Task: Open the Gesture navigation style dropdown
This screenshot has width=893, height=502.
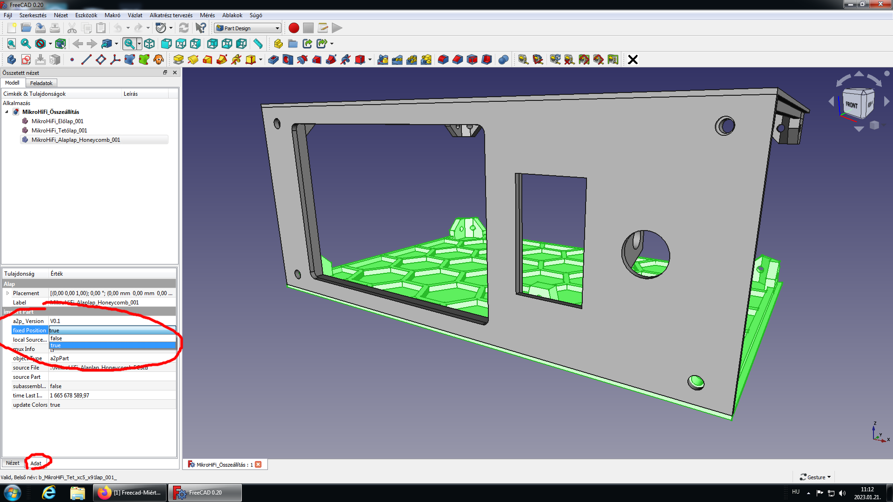Action: coord(815,477)
